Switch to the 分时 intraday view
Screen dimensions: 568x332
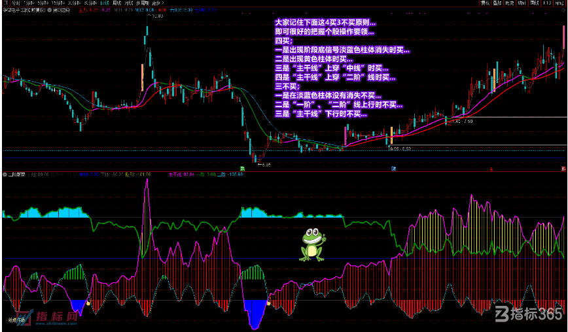16,3
